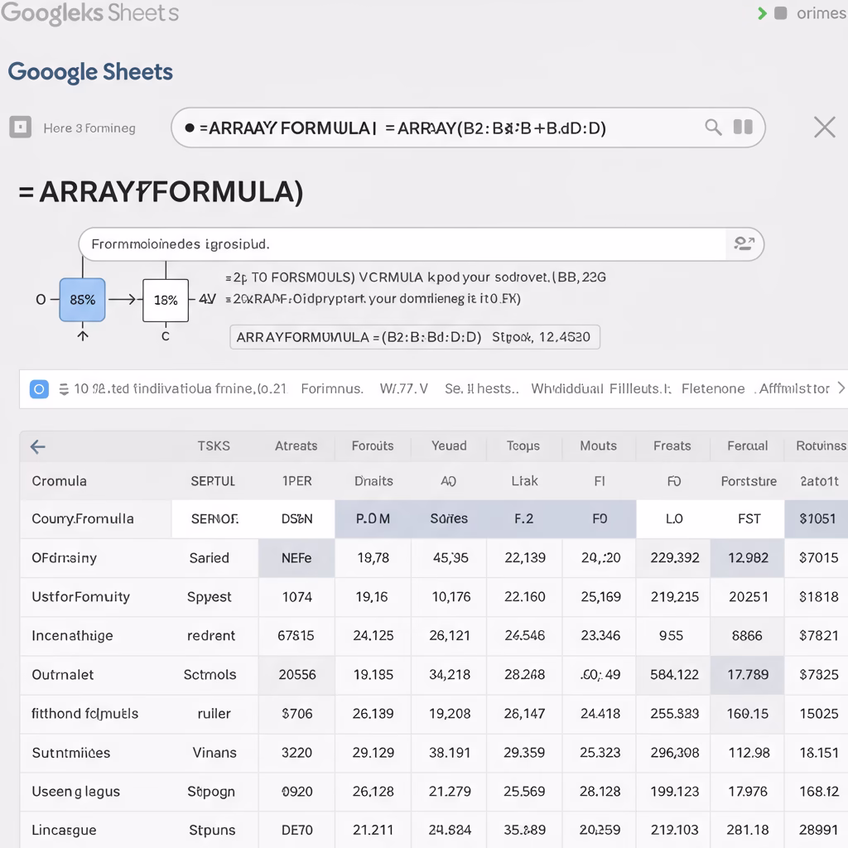
Task: Expand filter strip with right chevron
Action: tap(841, 388)
